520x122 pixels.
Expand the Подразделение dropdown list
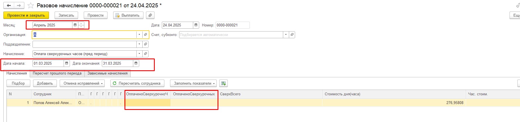point(139,44)
